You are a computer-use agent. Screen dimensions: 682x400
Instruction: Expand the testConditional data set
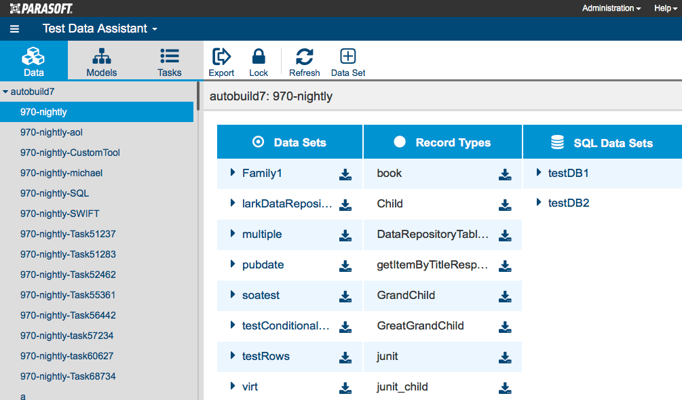[233, 325]
